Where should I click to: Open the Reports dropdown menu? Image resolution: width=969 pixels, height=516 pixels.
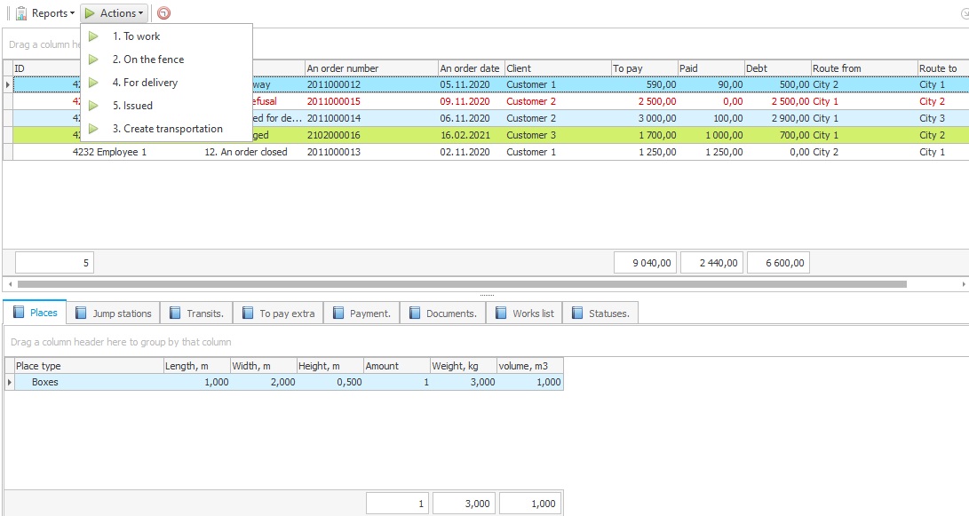pyautogui.click(x=45, y=13)
